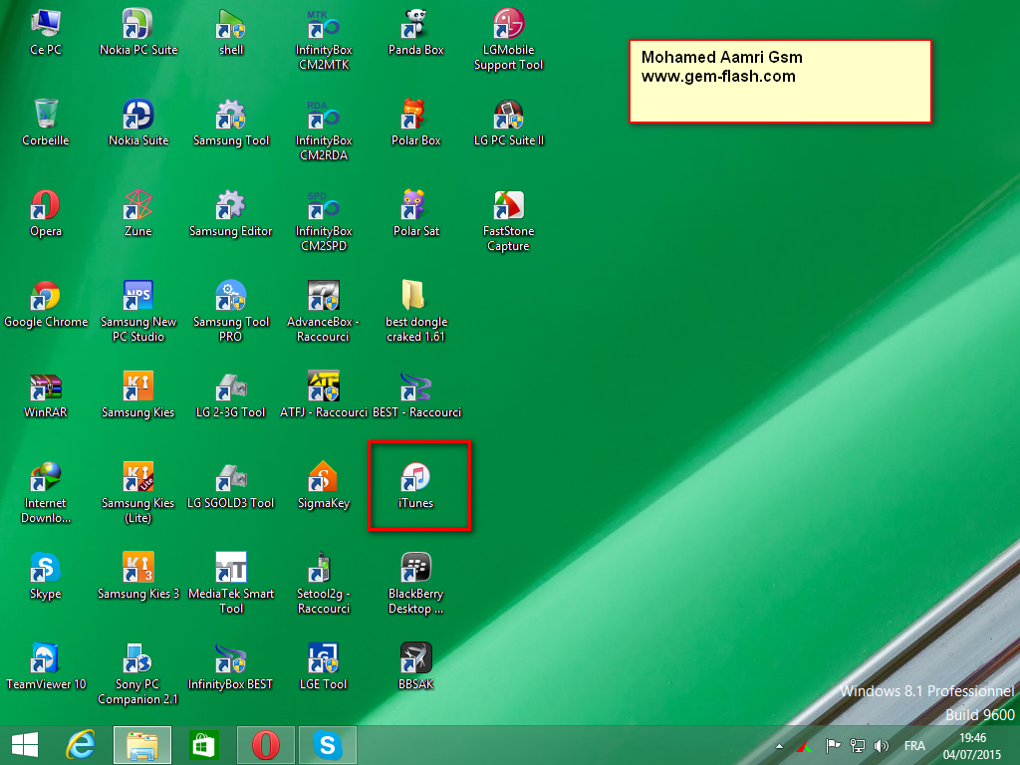1020x765 pixels.
Task: Launch the TeamViewer 10 shortcut
Action: click(46, 666)
